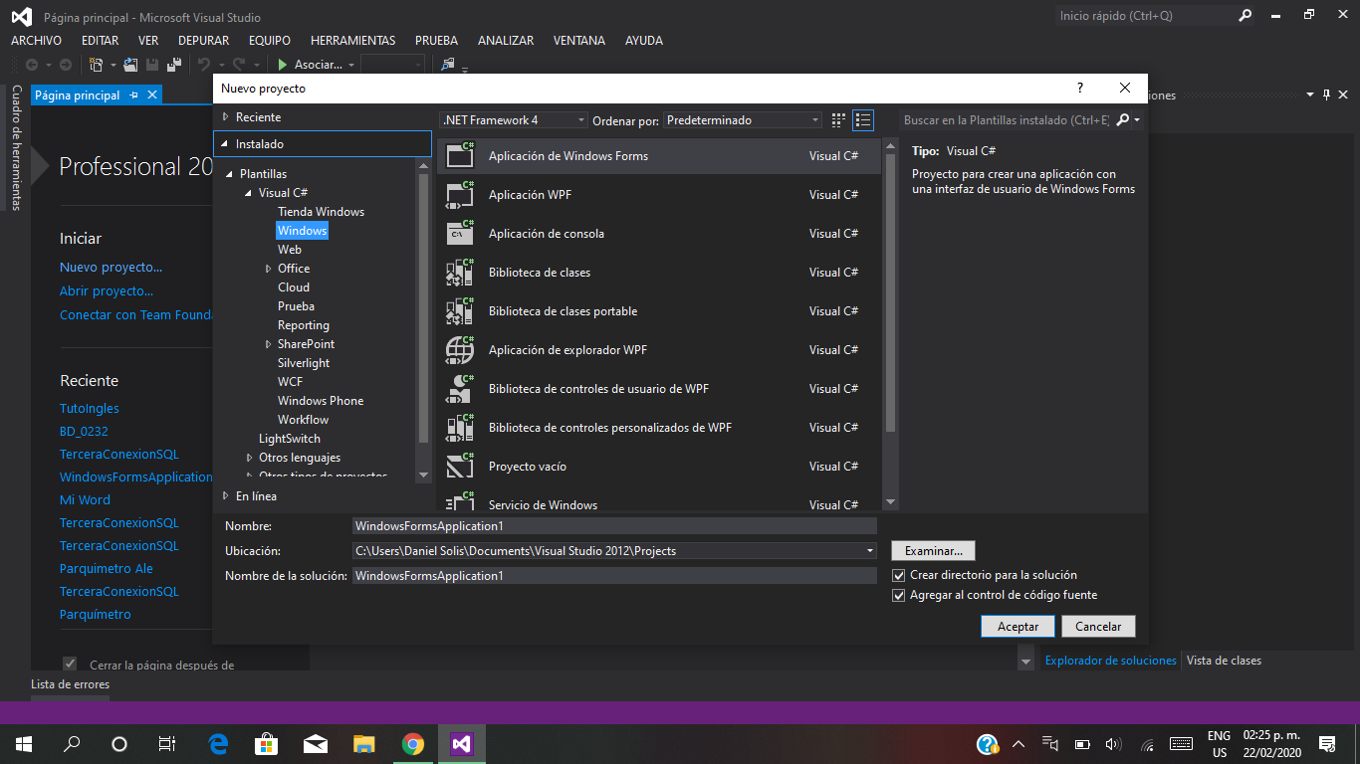Click the category tree scrollbar thumb
1360x764 pixels.
point(423,307)
